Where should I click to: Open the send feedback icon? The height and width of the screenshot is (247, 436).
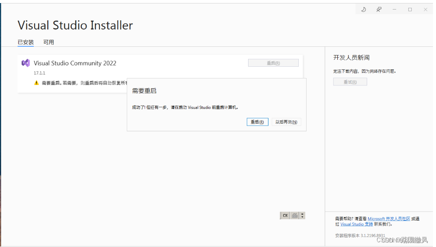point(379,10)
